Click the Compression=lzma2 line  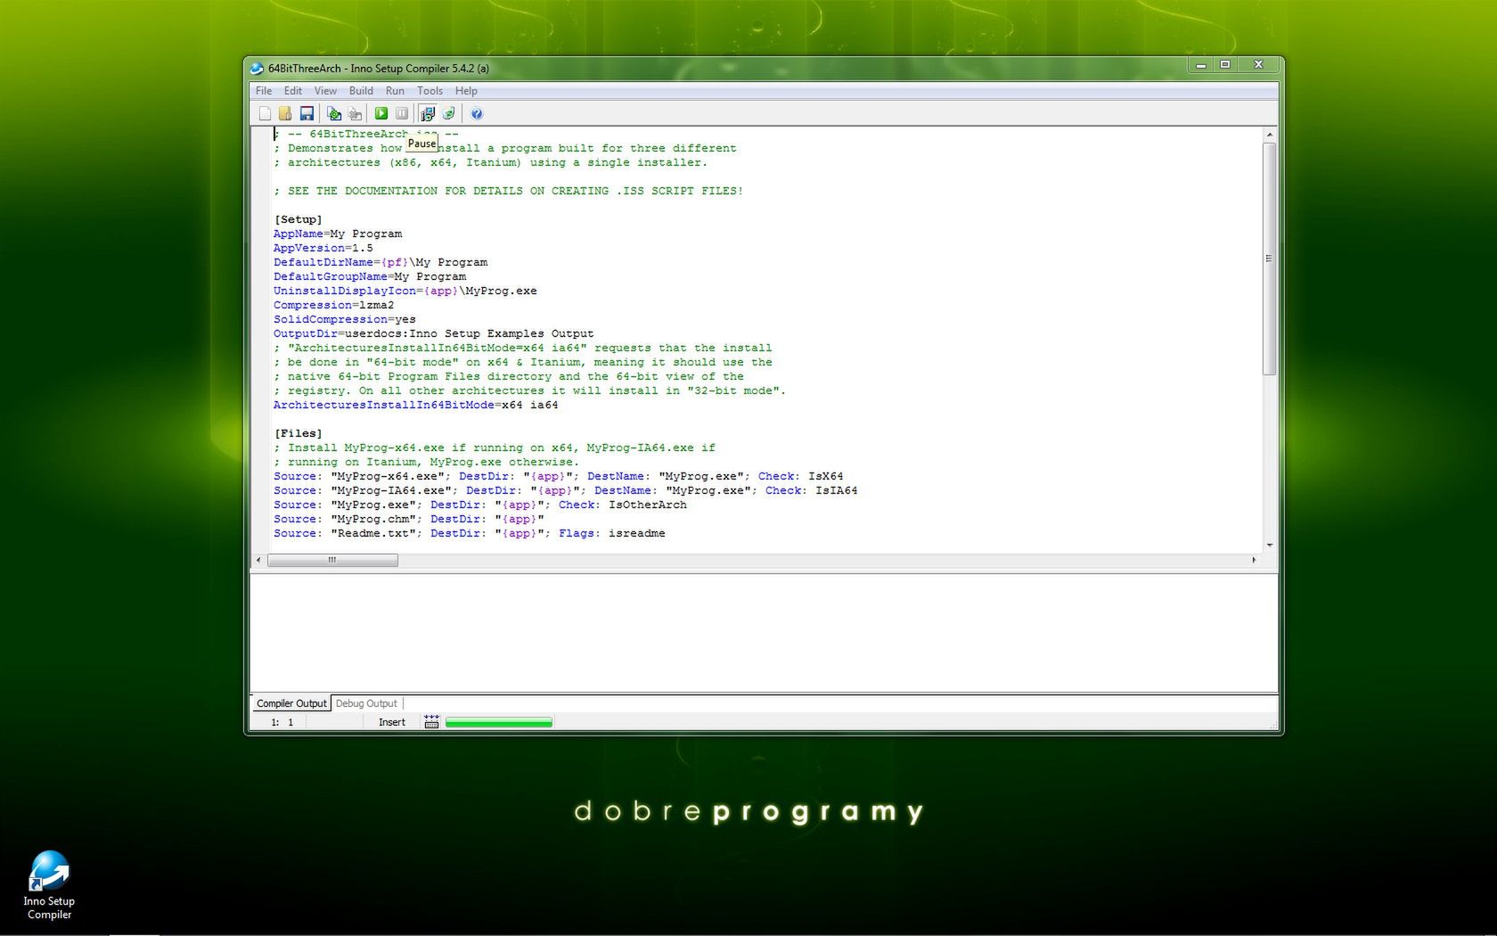pos(334,305)
